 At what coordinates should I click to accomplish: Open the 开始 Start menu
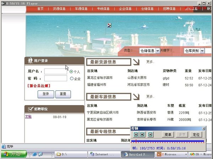[x=14, y=154]
